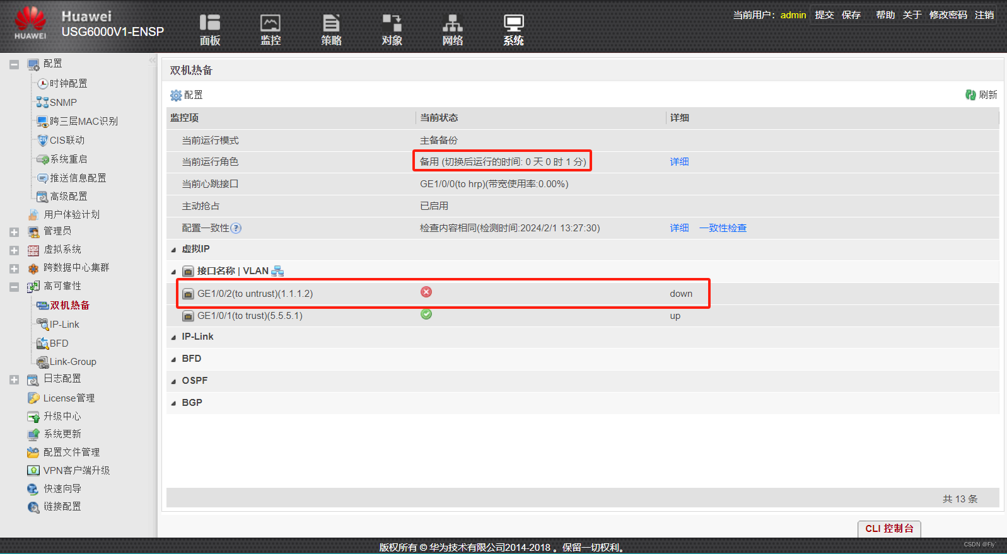1007x554 pixels.
Task: Collapse the 高可靠性 tree node
Action: coord(14,287)
